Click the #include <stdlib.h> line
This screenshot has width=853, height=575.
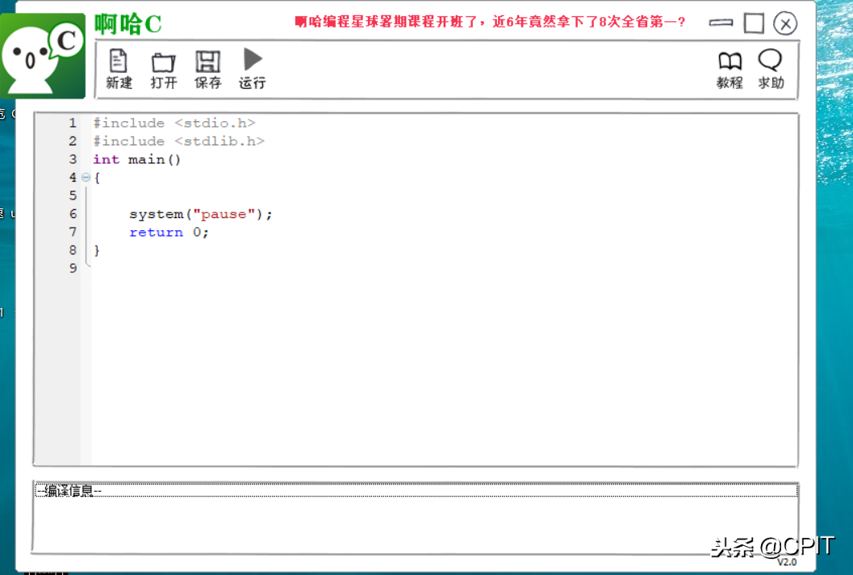point(178,141)
